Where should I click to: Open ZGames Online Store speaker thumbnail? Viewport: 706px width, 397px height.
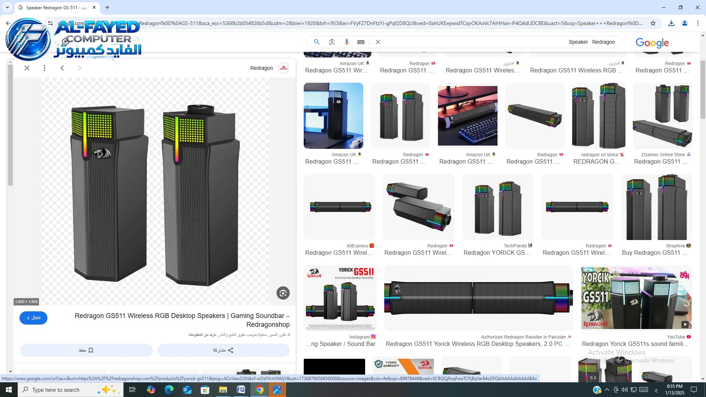tap(663, 116)
